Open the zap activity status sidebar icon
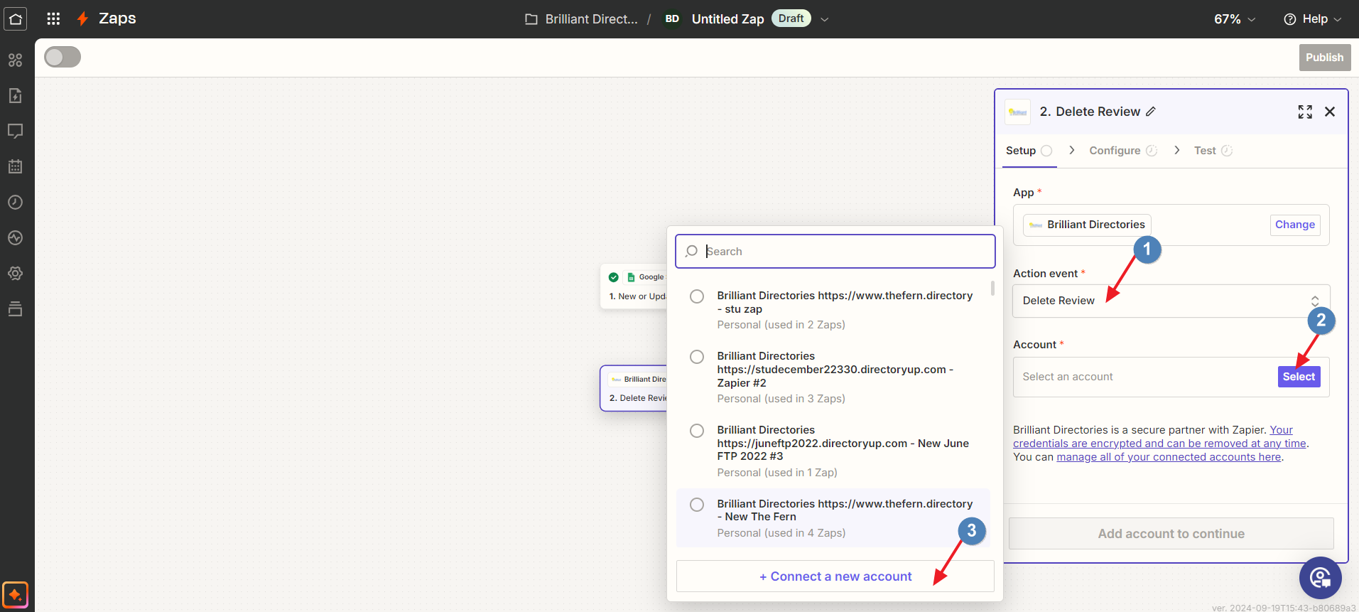1359x612 pixels. click(16, 238)
